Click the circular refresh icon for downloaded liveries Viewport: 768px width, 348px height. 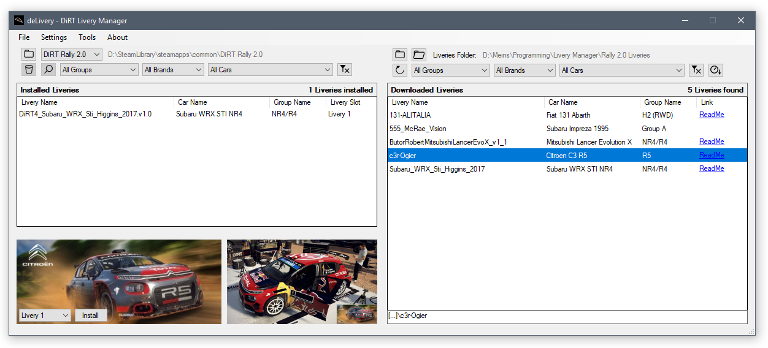(x=400, y=70)
